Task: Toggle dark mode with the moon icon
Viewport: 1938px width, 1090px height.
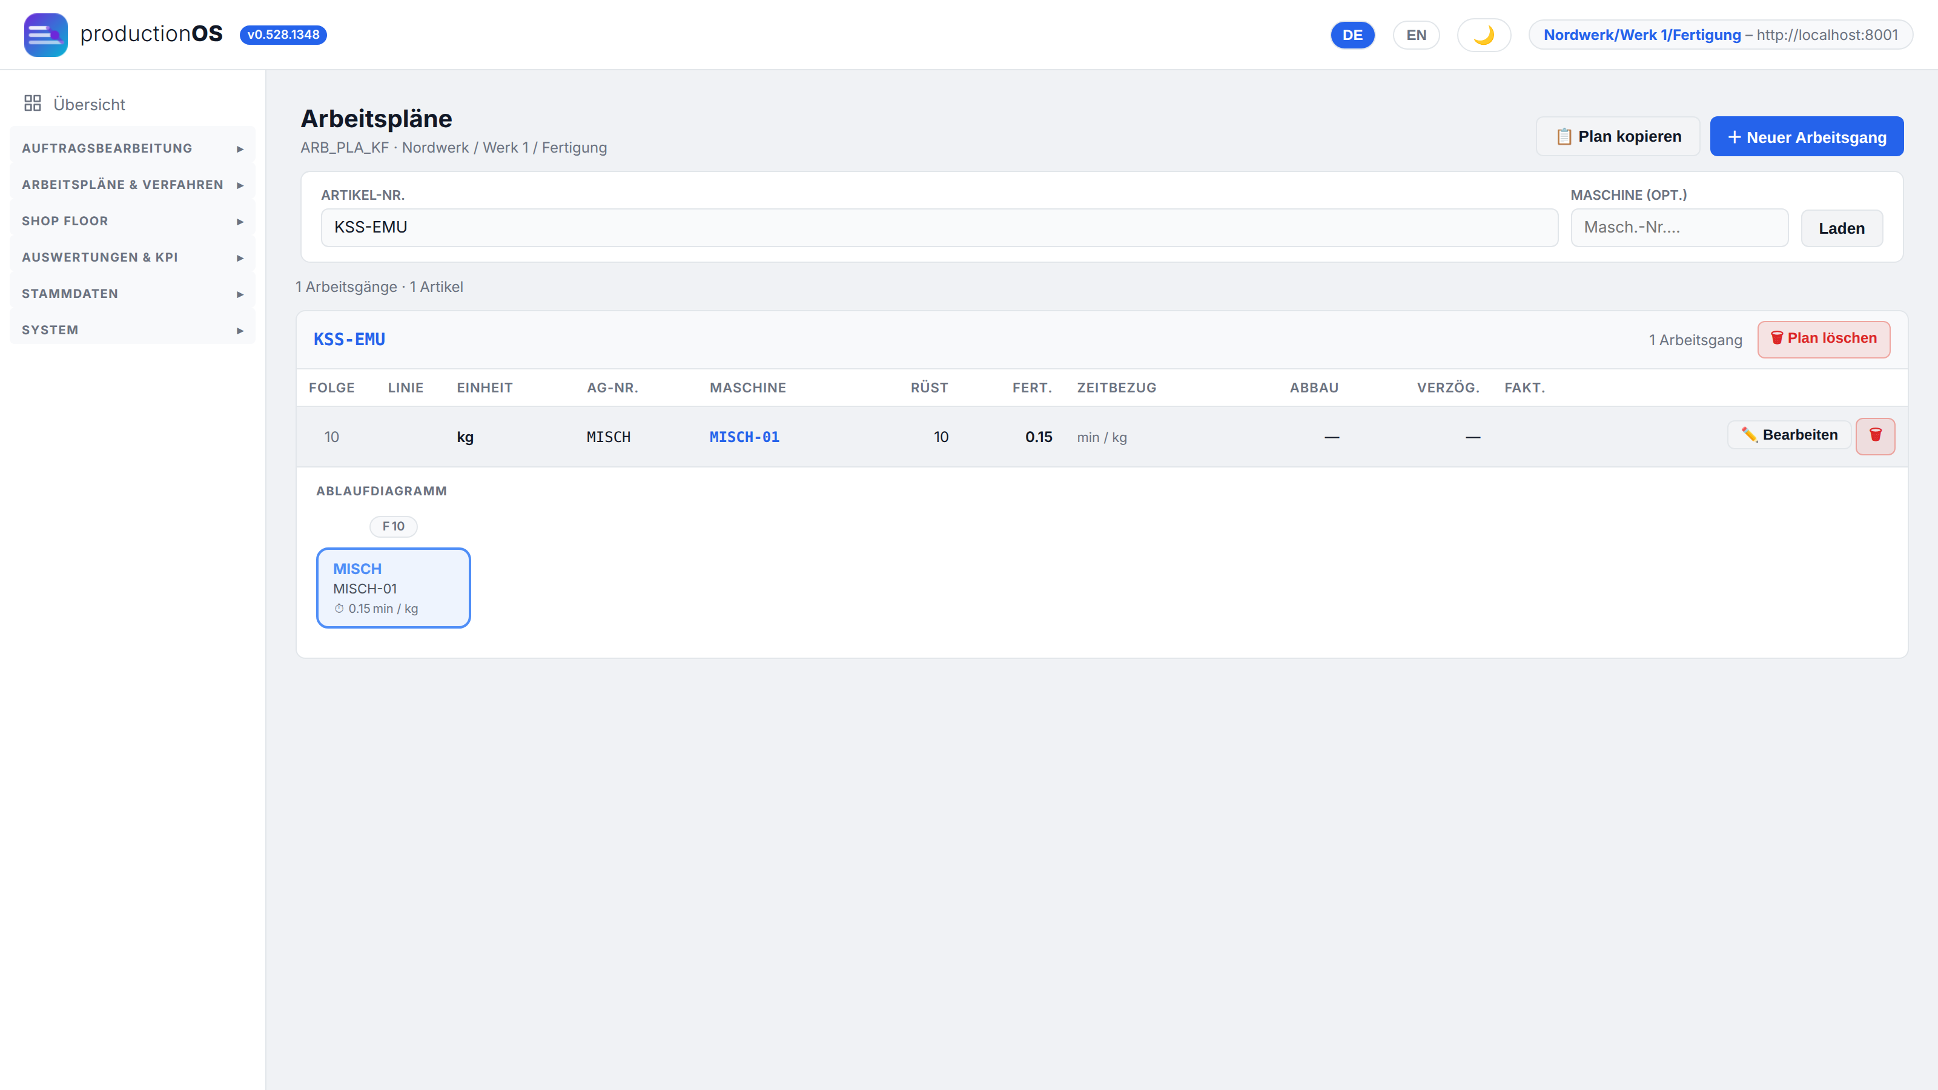Action: point(1484,35)
